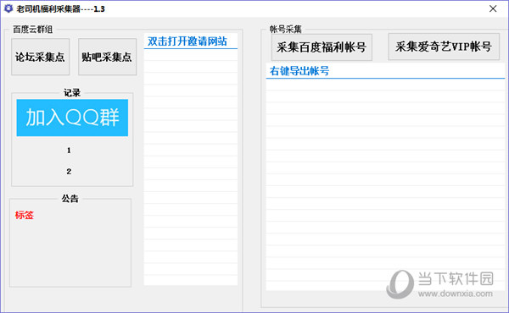
Task: Click the 百度云群组 group label
Action: (32, 30)
